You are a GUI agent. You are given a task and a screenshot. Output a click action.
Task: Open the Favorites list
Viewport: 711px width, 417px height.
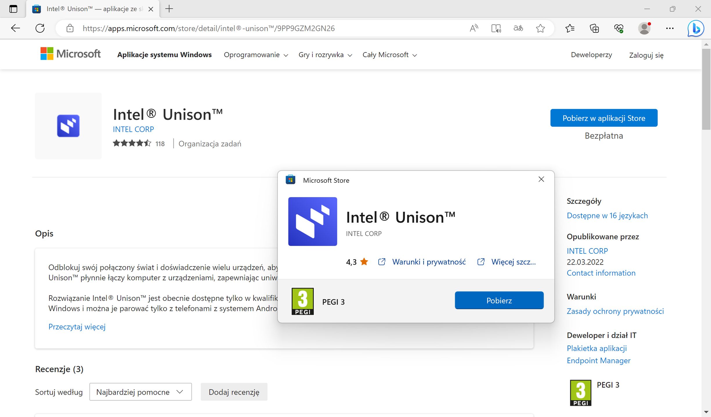pyautogui.click(x=570, y=28)
